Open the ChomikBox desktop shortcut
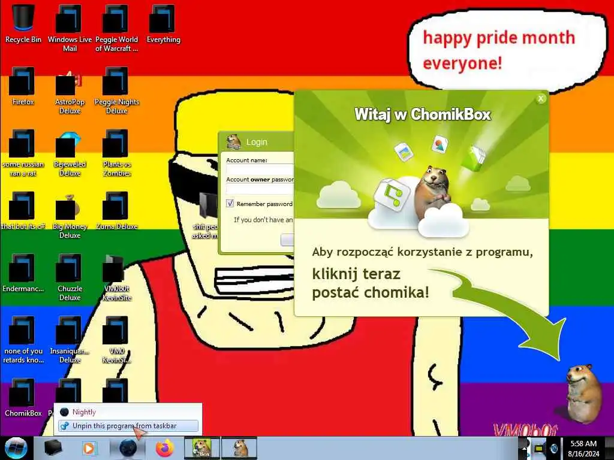This screenshot has height=460, width=614. [23, 398]
